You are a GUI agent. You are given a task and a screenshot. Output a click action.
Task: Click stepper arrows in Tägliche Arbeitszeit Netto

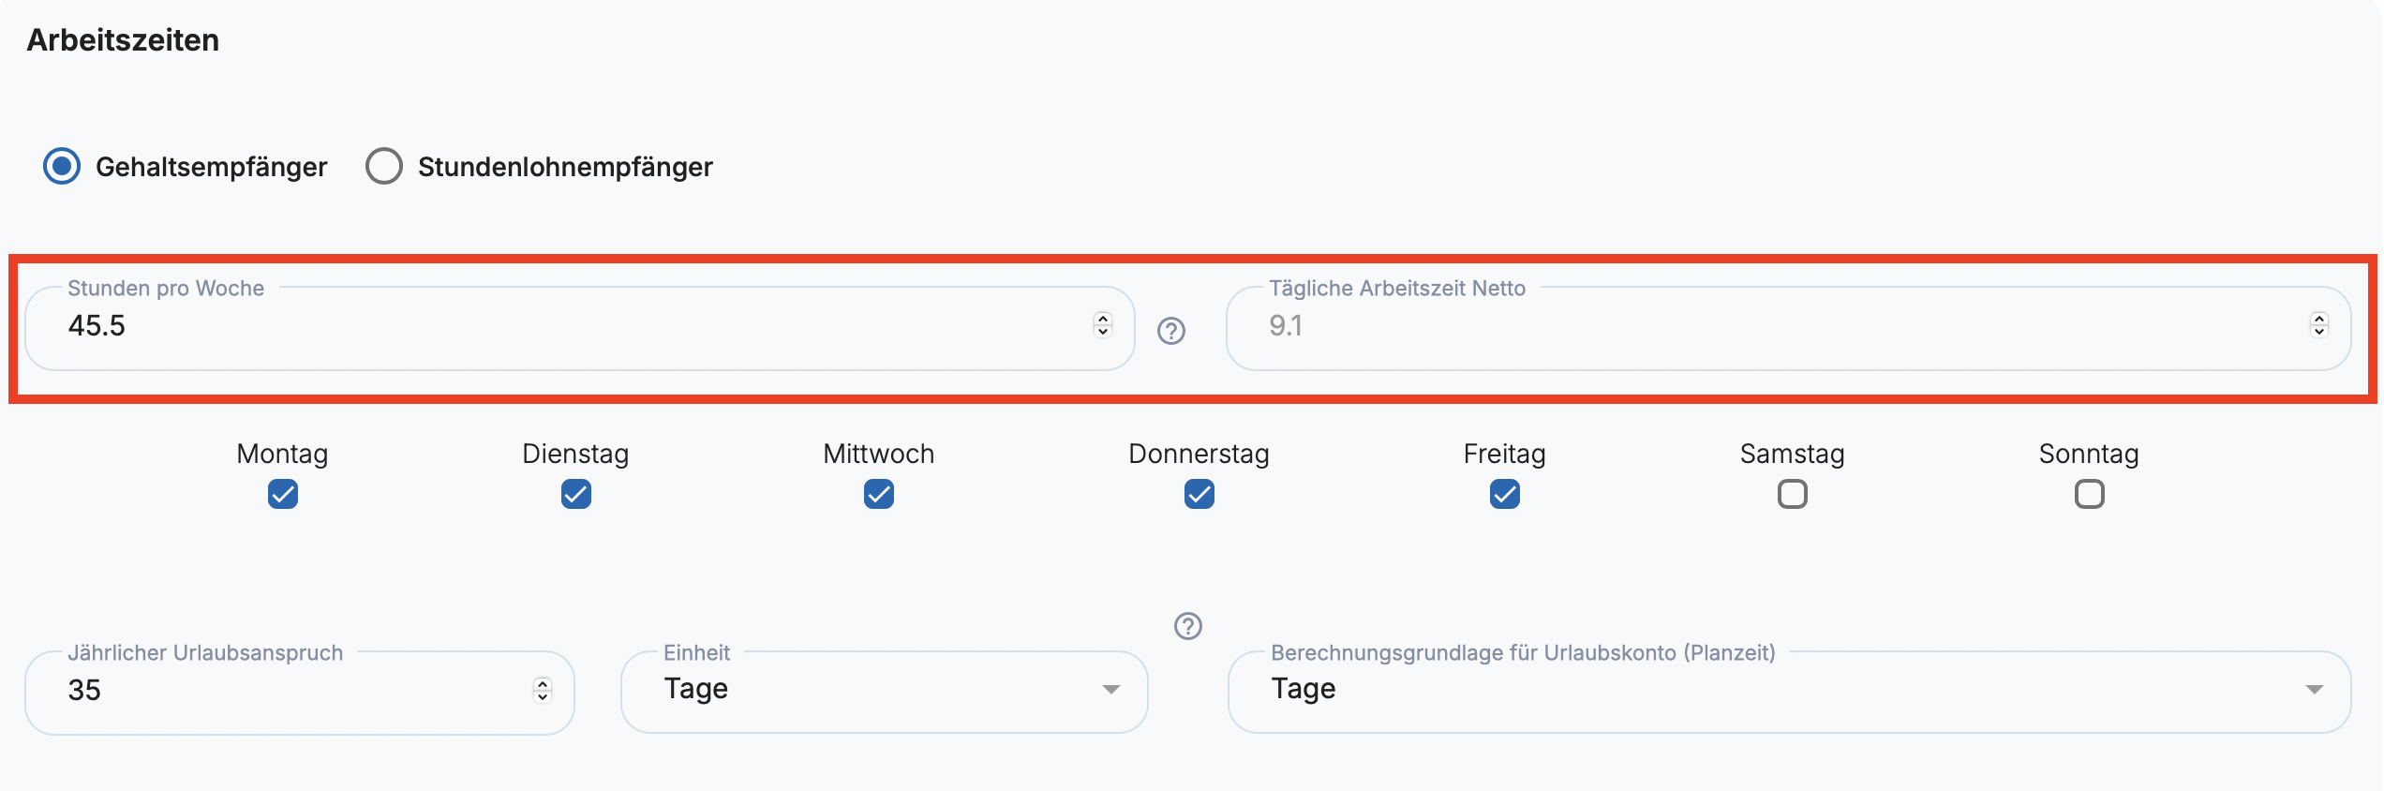tap(2319, 324)
